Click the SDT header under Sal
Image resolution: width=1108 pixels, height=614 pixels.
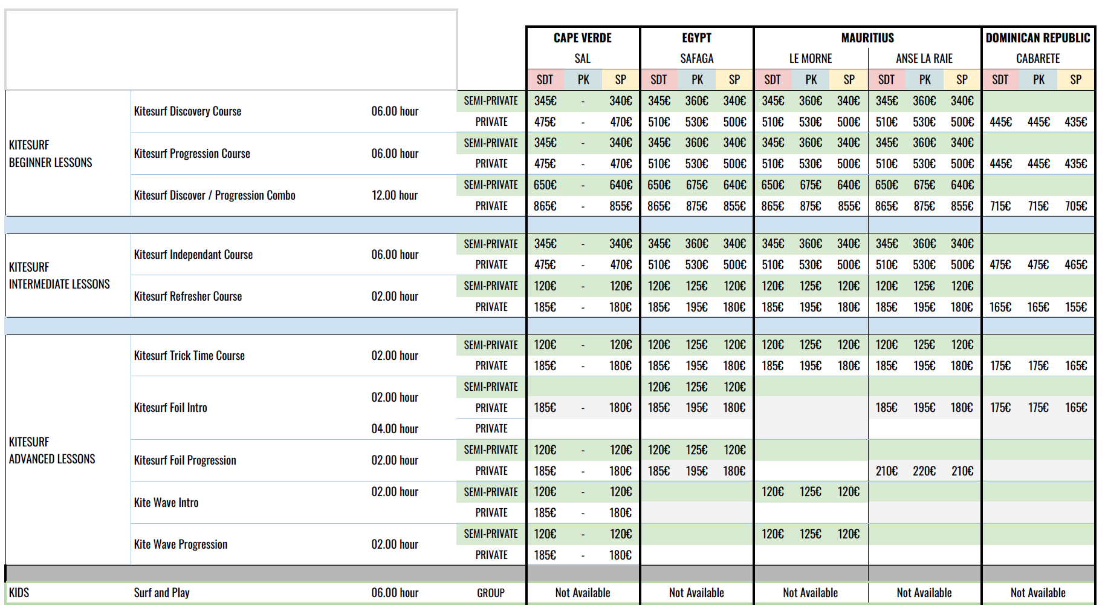pyautogui.click(x=545, y=80)
